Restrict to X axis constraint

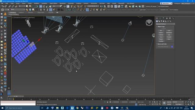[x=41, y=10]
